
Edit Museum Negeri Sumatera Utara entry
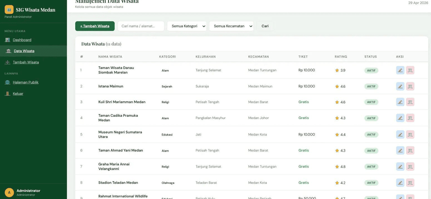400,135
